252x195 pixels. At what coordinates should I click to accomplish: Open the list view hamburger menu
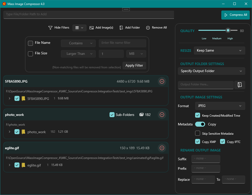pos(79,28)
